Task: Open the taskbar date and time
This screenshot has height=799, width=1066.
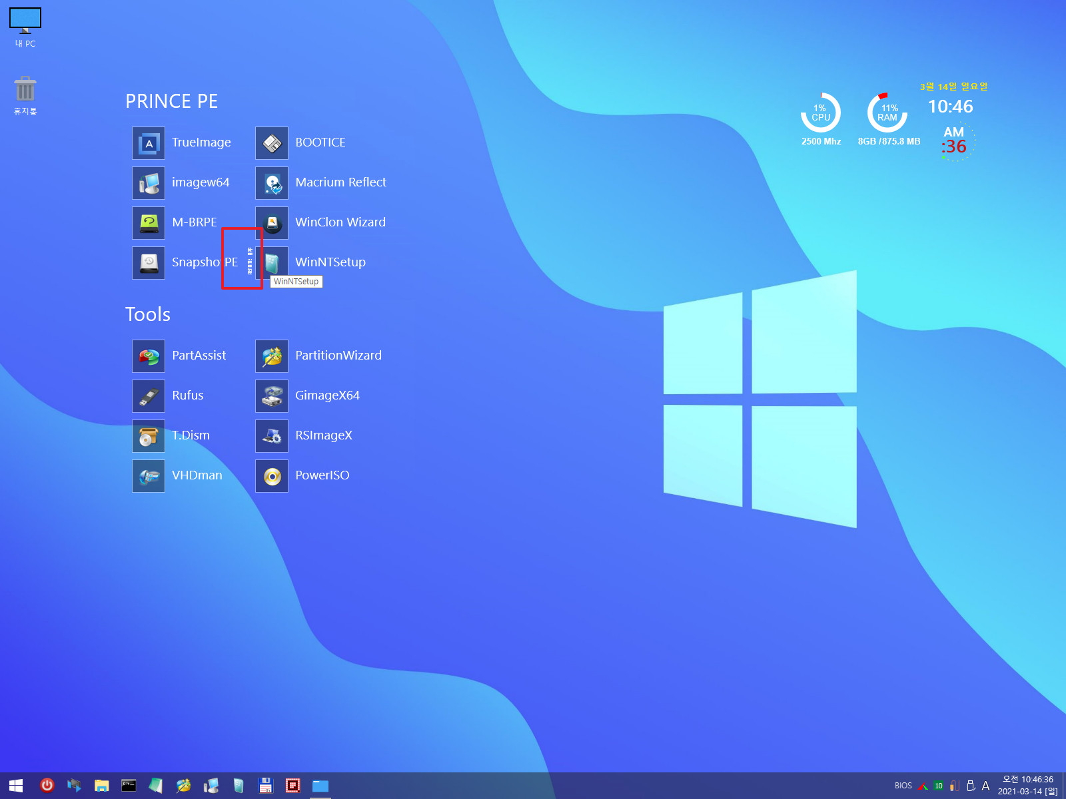Action: pyautogui.click(x=1028, y=786)
